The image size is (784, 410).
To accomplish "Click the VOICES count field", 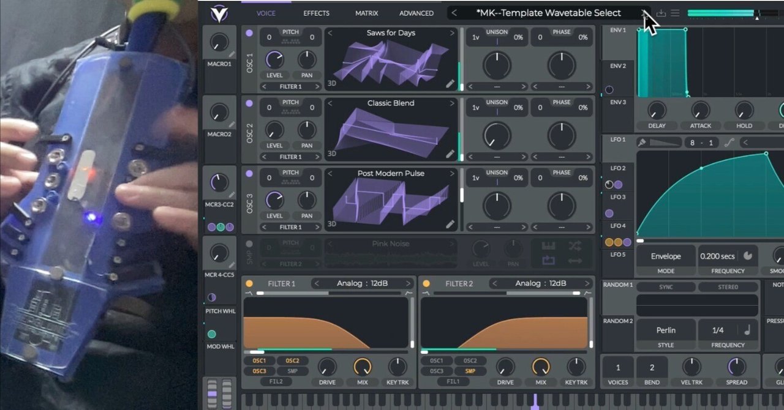I will click(x=618, y=368).
